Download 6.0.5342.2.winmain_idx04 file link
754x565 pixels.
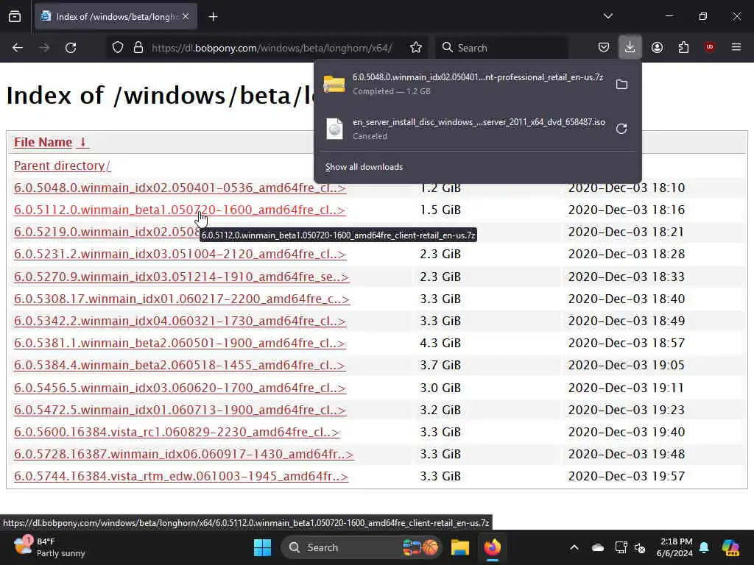tap(180, 321)
